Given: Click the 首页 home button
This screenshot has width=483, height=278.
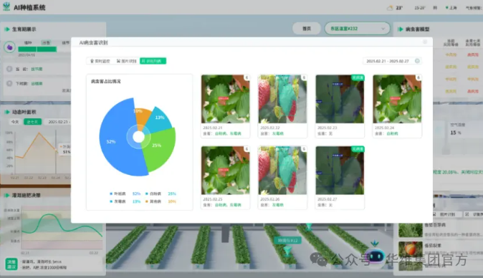Looking at the screenshot, I should point(307,29).
